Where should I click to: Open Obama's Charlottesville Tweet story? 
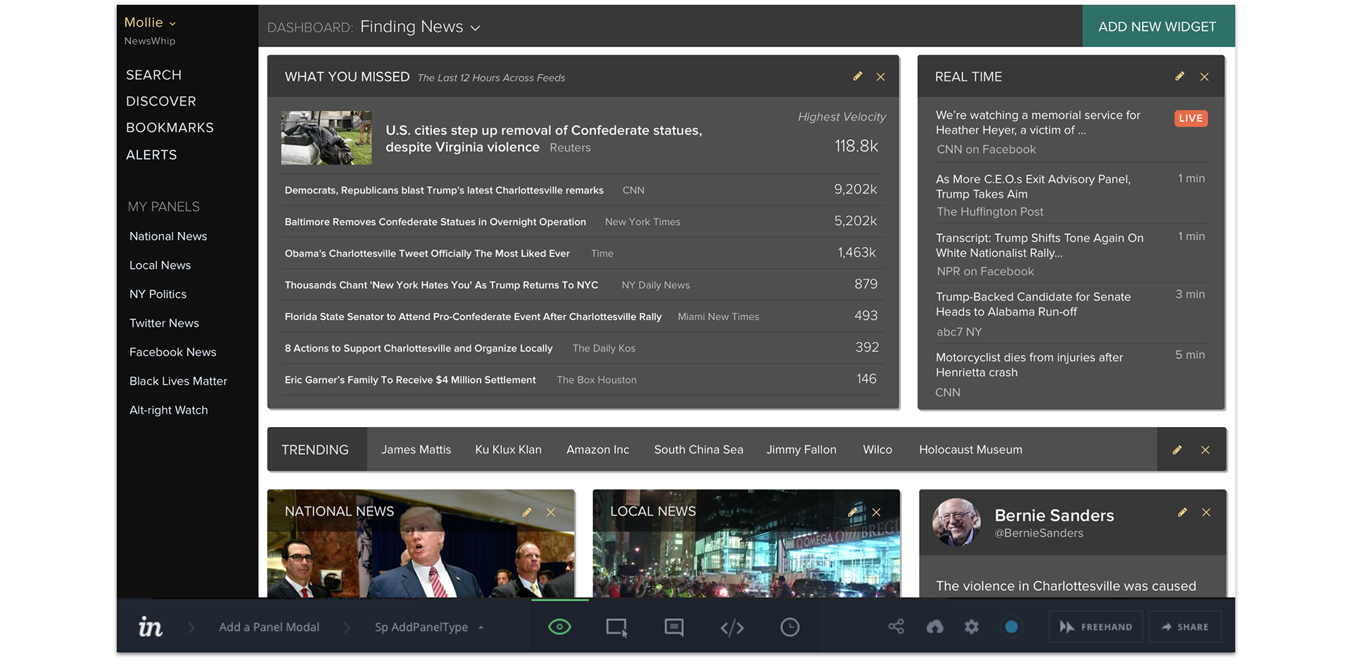[427, 253]
